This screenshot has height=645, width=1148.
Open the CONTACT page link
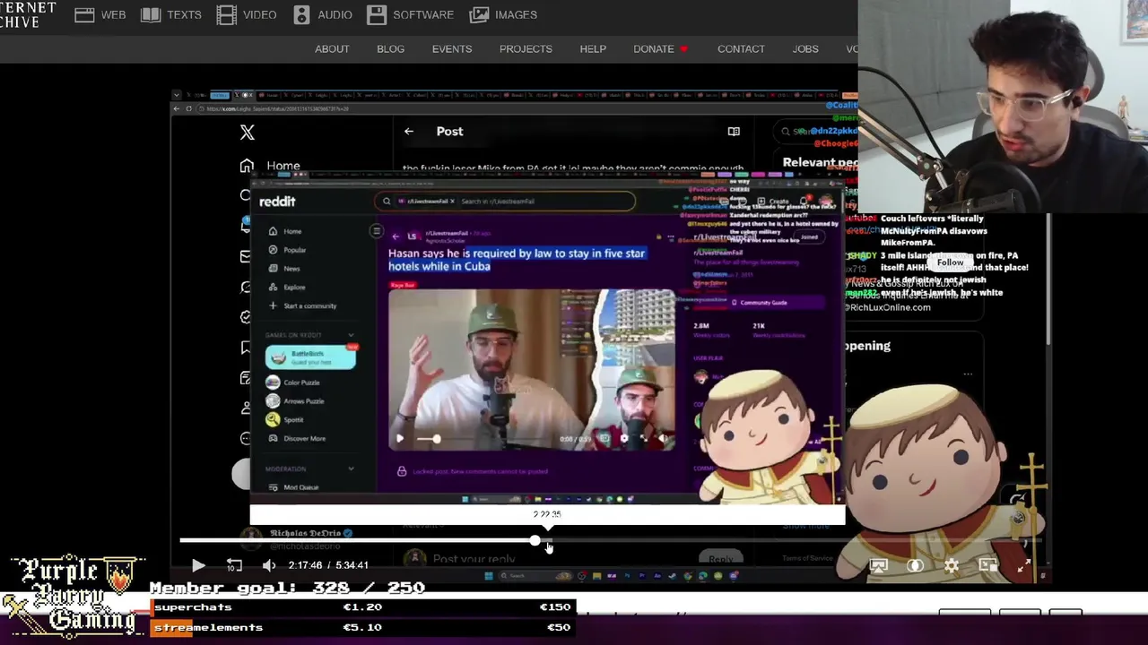[x=741, y=48]
